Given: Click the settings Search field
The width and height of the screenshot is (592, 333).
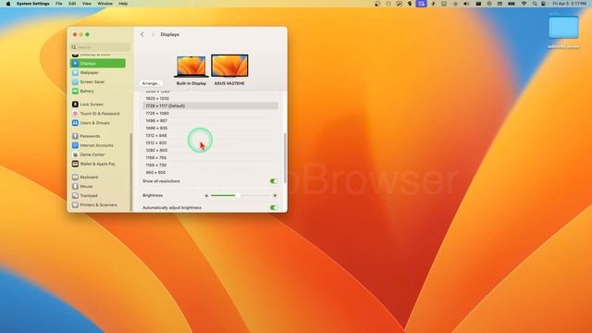Looking at the screenshot, I should 101,47.
